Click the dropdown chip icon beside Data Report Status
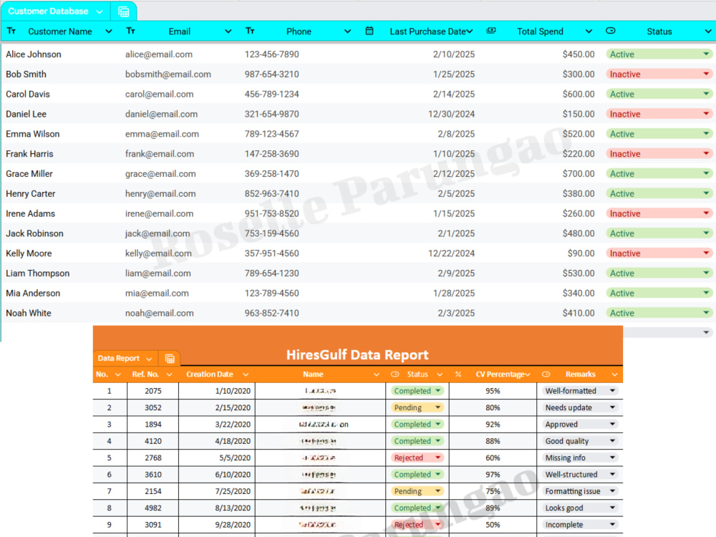This screenshot has height=537, width=716. click(395, 374)
